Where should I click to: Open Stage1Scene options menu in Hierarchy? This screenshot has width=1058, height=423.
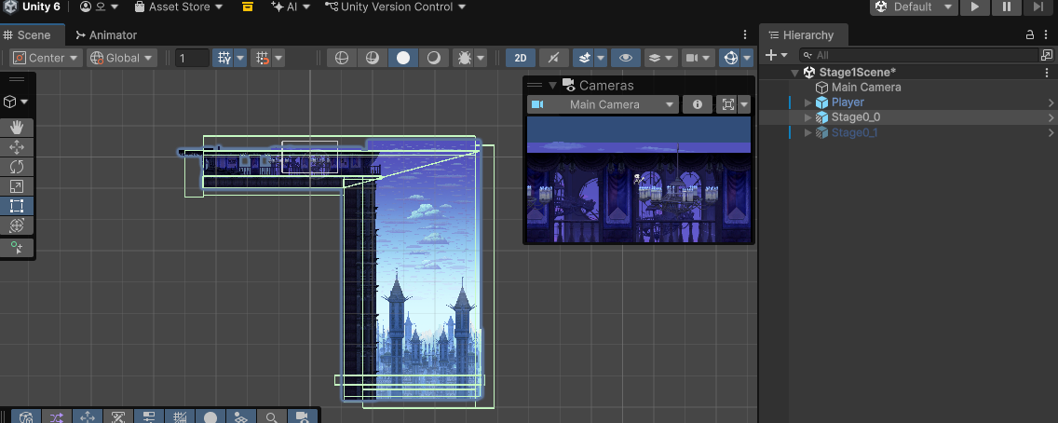(x=1047, y=73)
